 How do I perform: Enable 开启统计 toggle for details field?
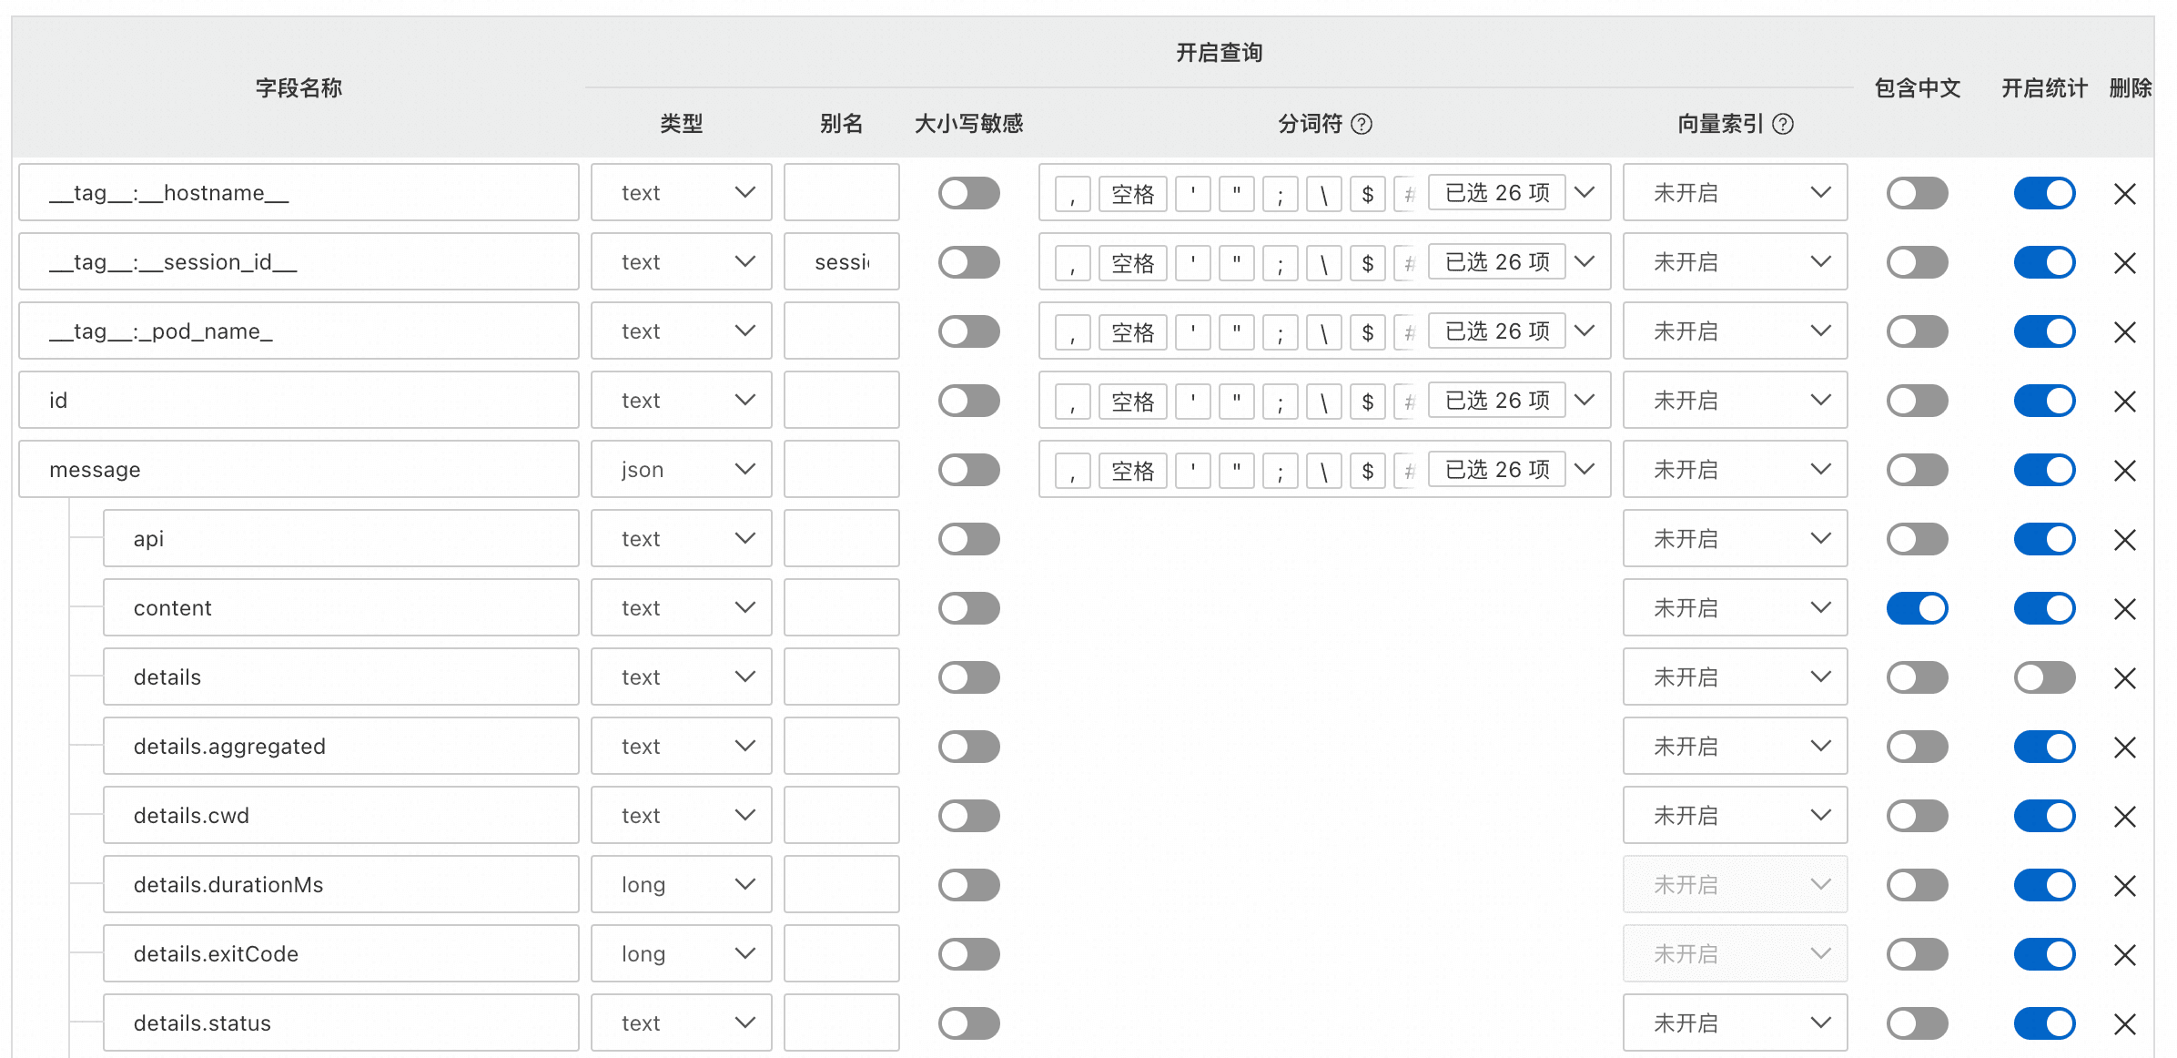point(2044,677)
